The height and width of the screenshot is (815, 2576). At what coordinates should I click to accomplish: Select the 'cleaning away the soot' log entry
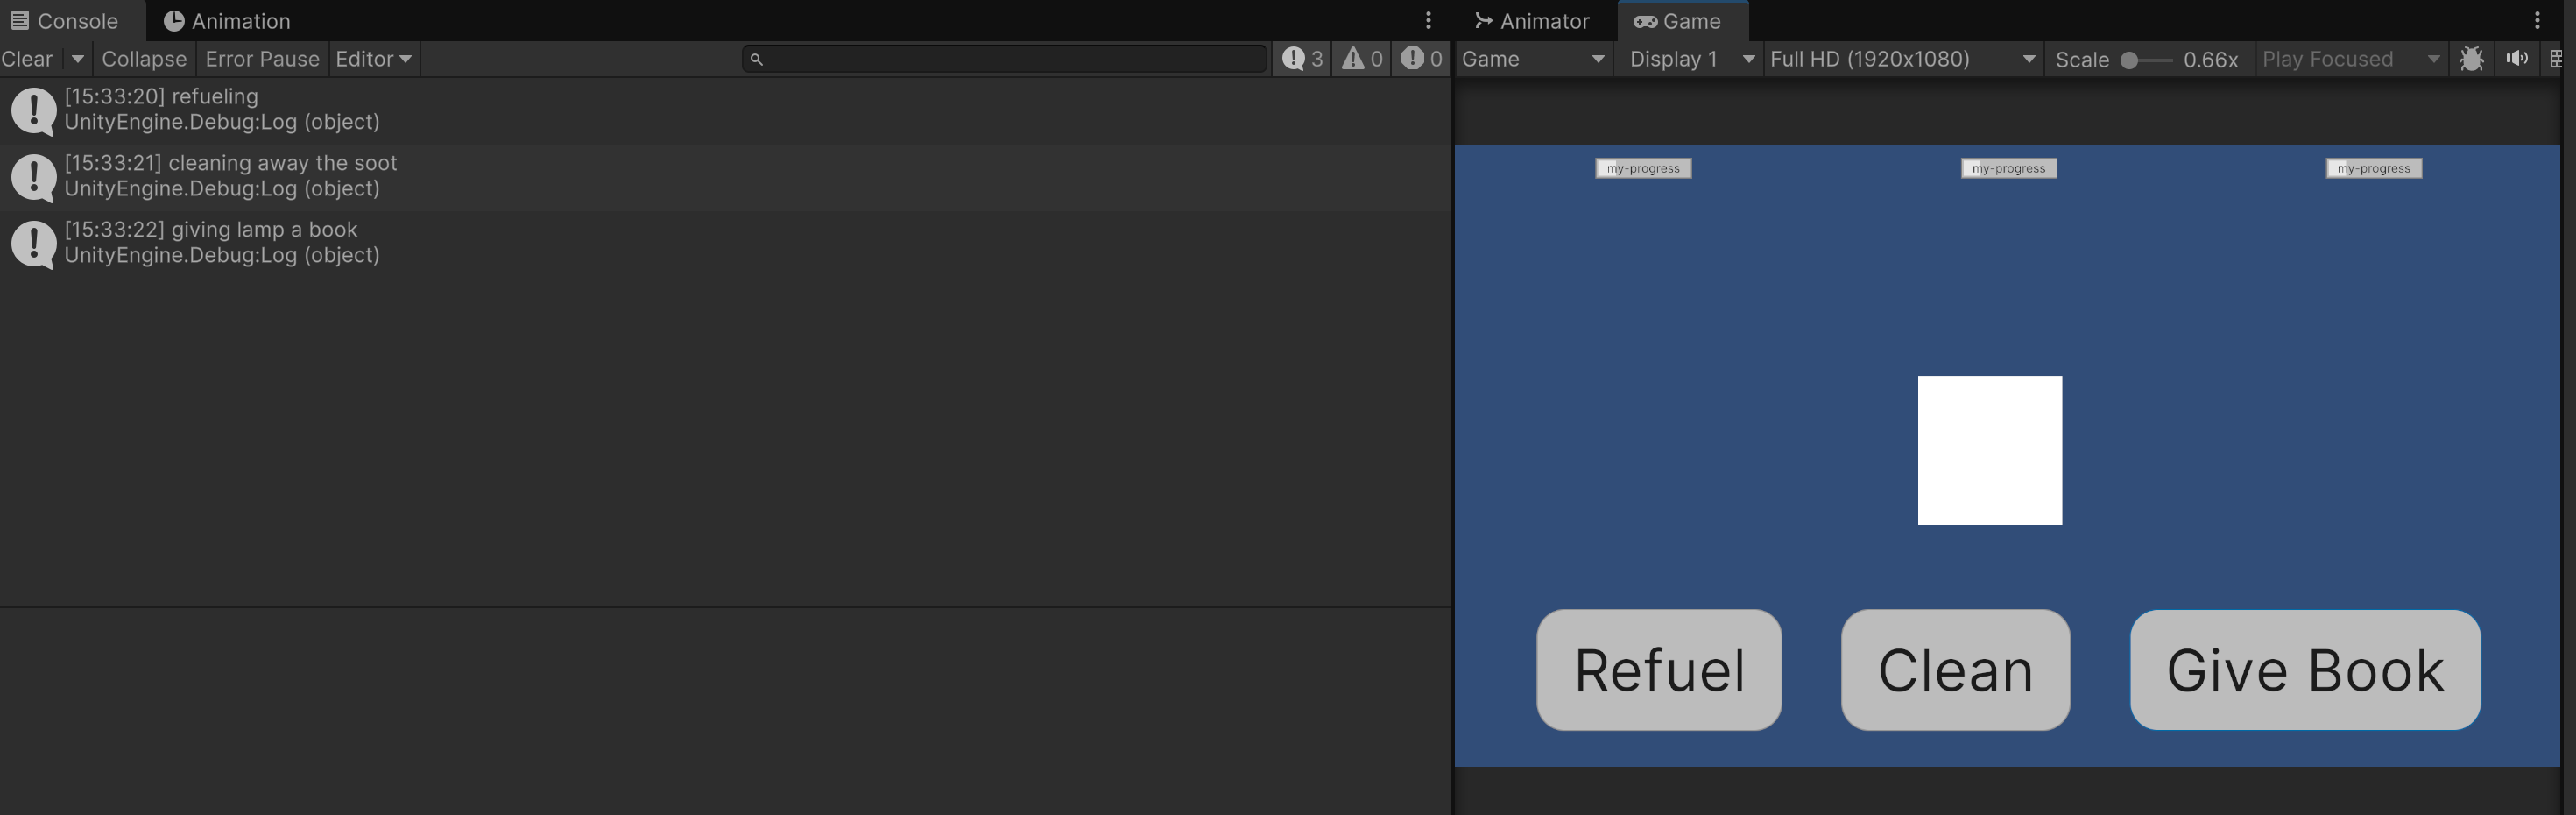click(x=725, y=176)
